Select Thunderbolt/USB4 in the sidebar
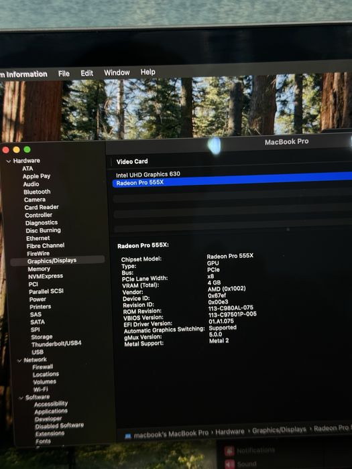This screenshot has width=352, height=469. [x=56, y=344]
